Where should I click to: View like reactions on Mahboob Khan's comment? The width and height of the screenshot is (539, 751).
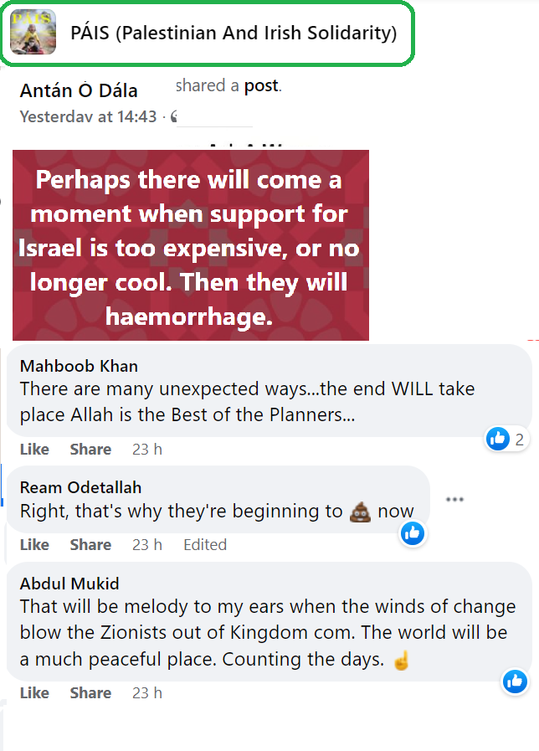506,439
